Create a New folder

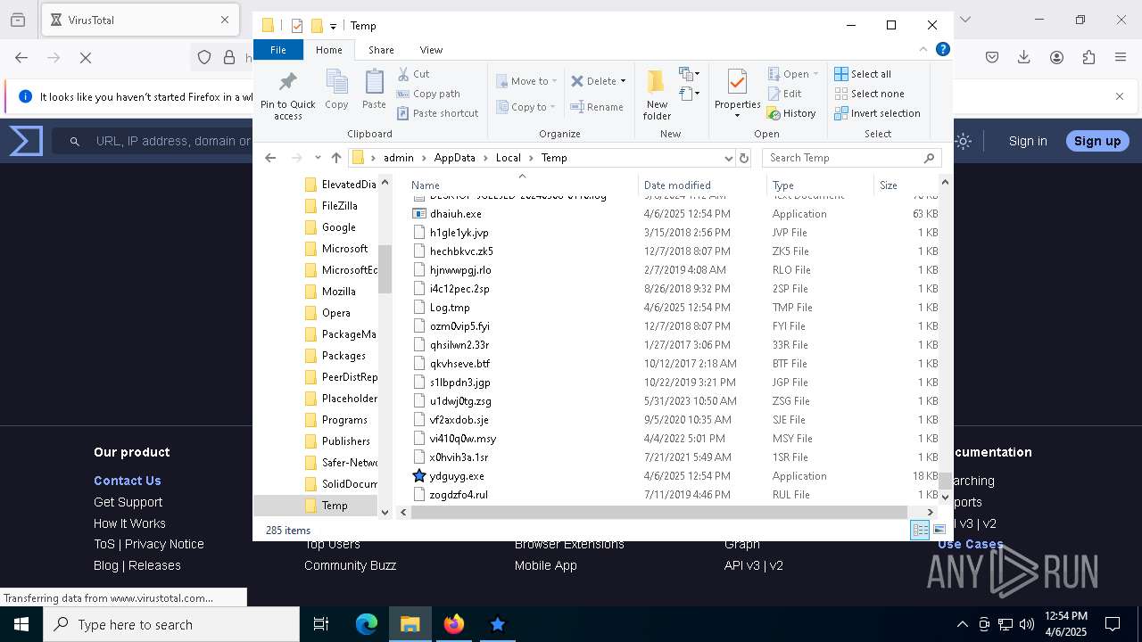tap(657, 94)
